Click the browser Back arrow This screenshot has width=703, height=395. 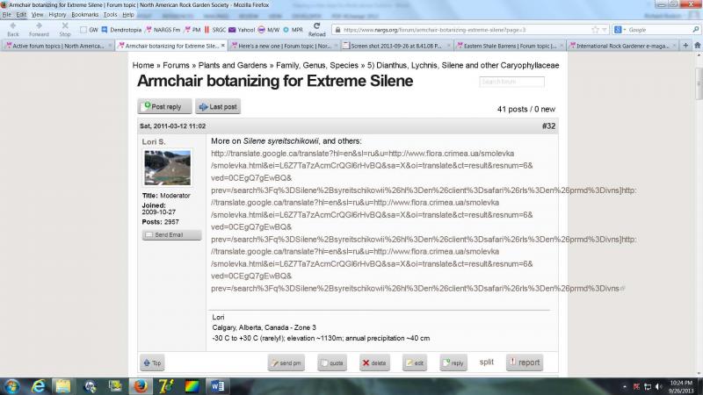[x=12, y=27]
